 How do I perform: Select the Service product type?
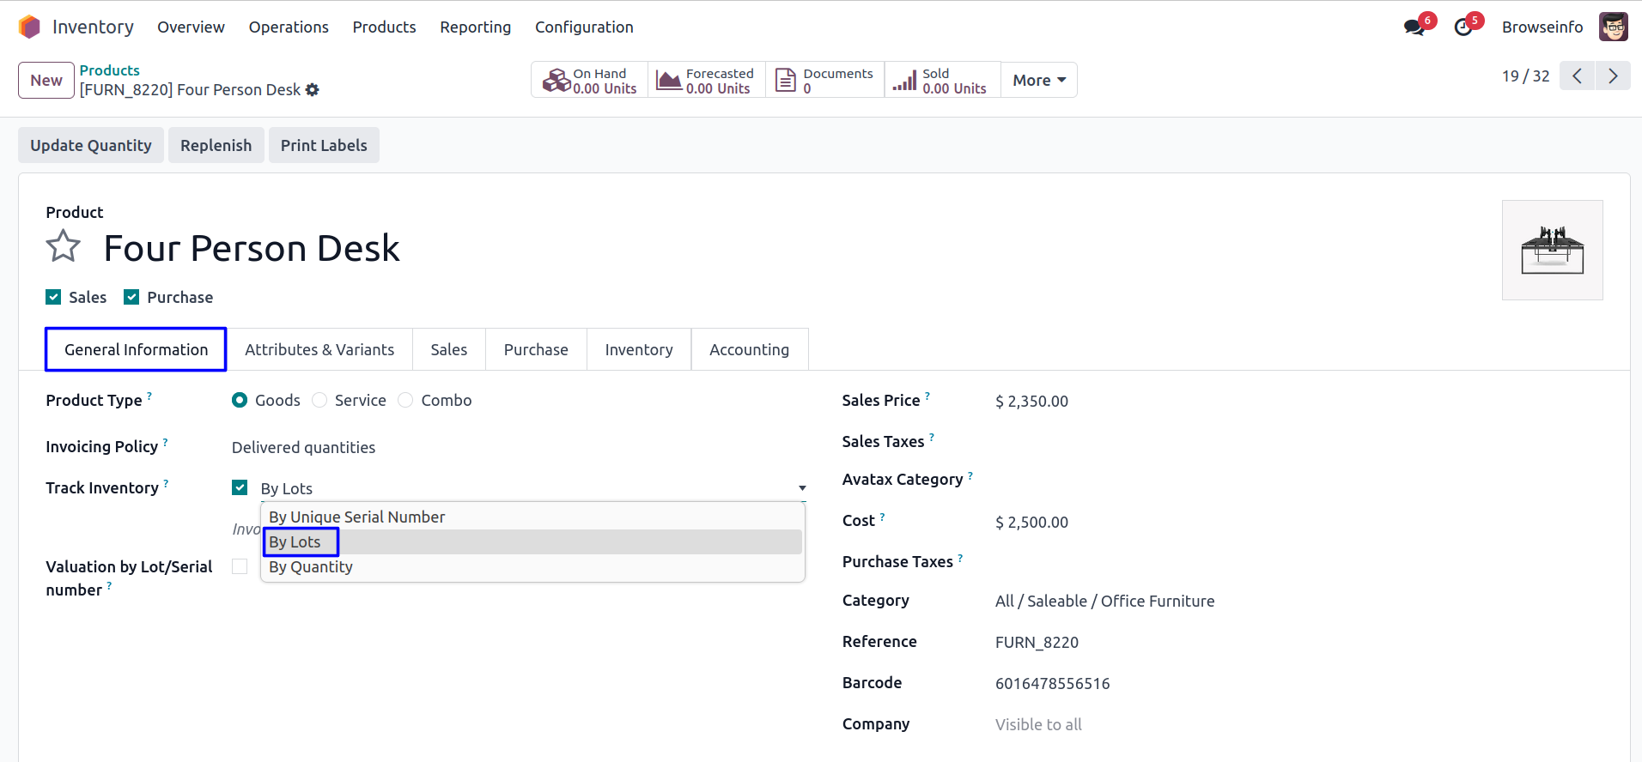point(319,401)
